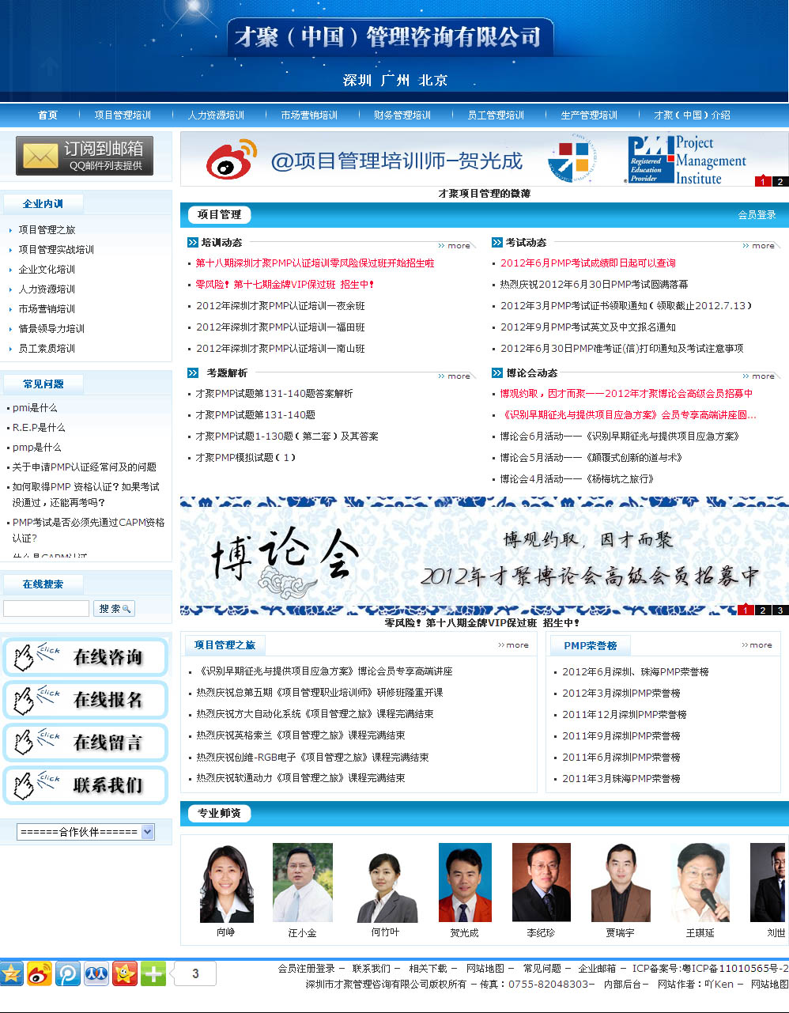The height and width of the screenshot is (1013, 789).
Task: Open 才聚（中国）介绍 in the navigation bar
Action: coord(692,115)
